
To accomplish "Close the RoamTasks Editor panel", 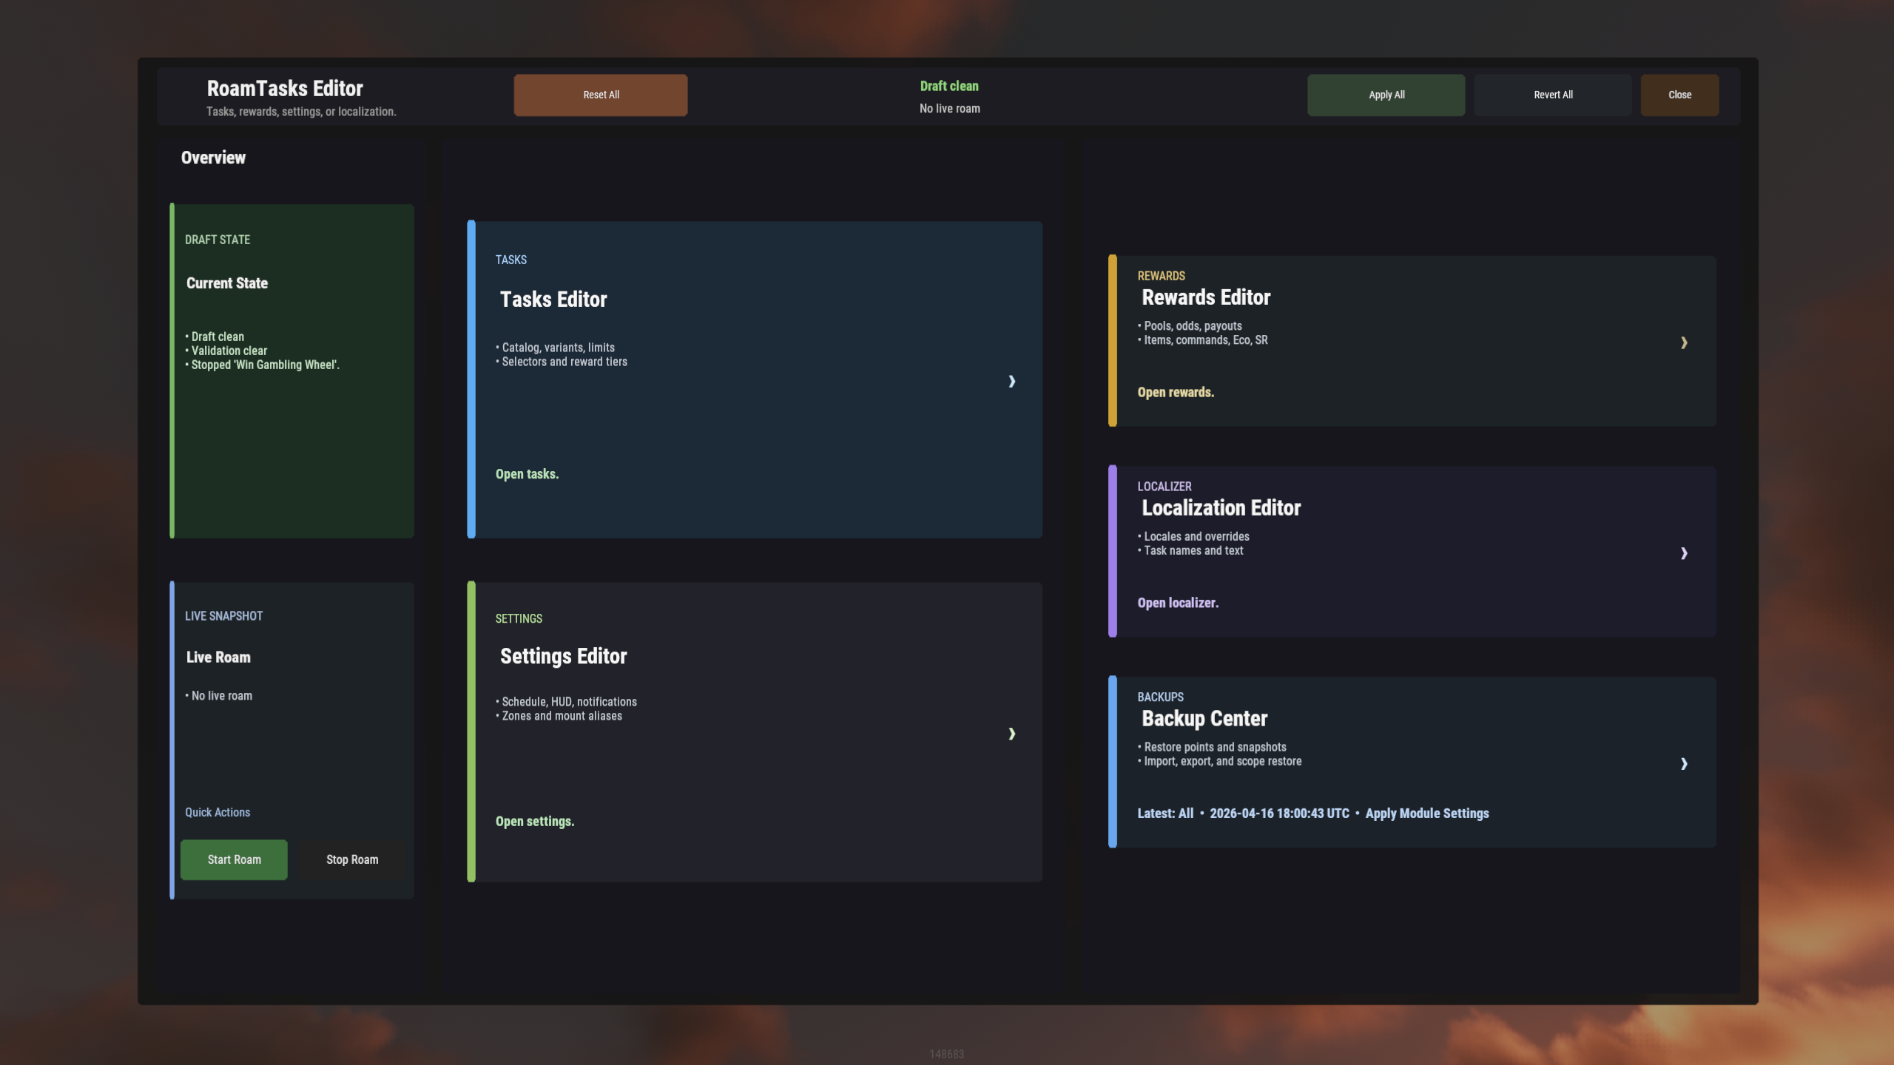I will [x=1679, y=95].
